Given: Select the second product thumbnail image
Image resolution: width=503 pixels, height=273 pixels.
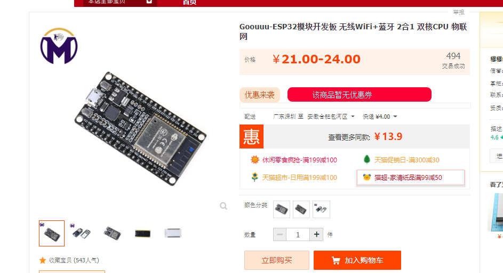Looking at the screenshot, I should 82,233.
